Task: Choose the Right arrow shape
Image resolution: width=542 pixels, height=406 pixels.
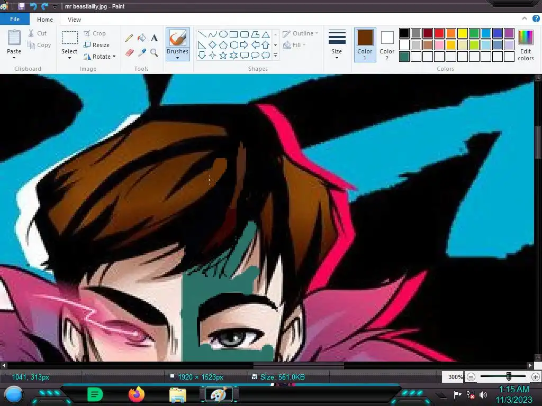Action: [x=245, y=44]
